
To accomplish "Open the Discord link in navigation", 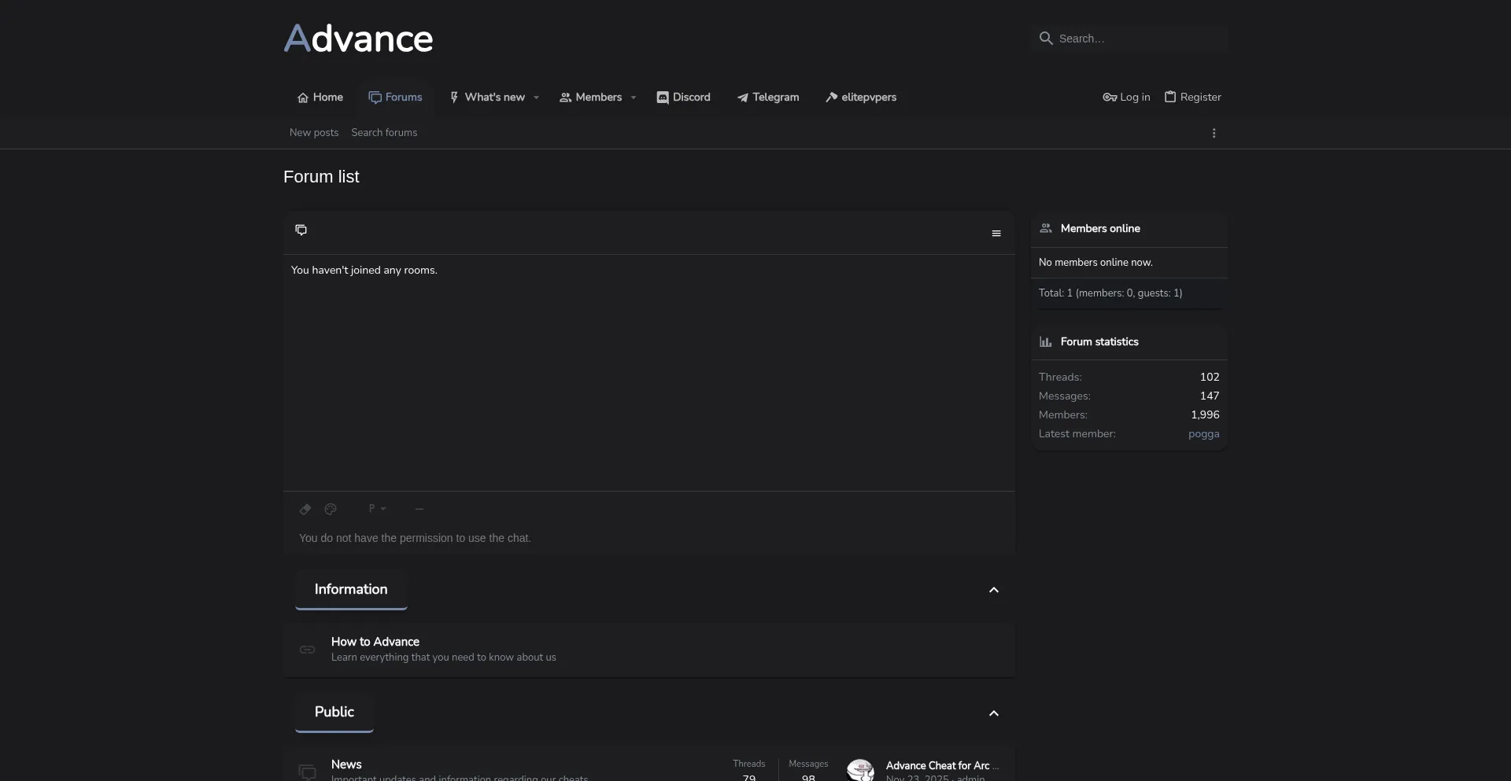I will pyautogui.click(x=684, y=98).
